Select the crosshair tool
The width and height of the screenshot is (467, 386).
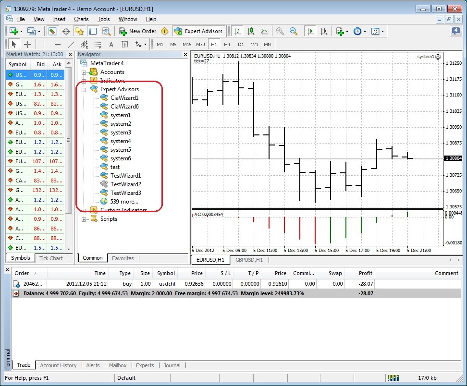click(27, 44)
